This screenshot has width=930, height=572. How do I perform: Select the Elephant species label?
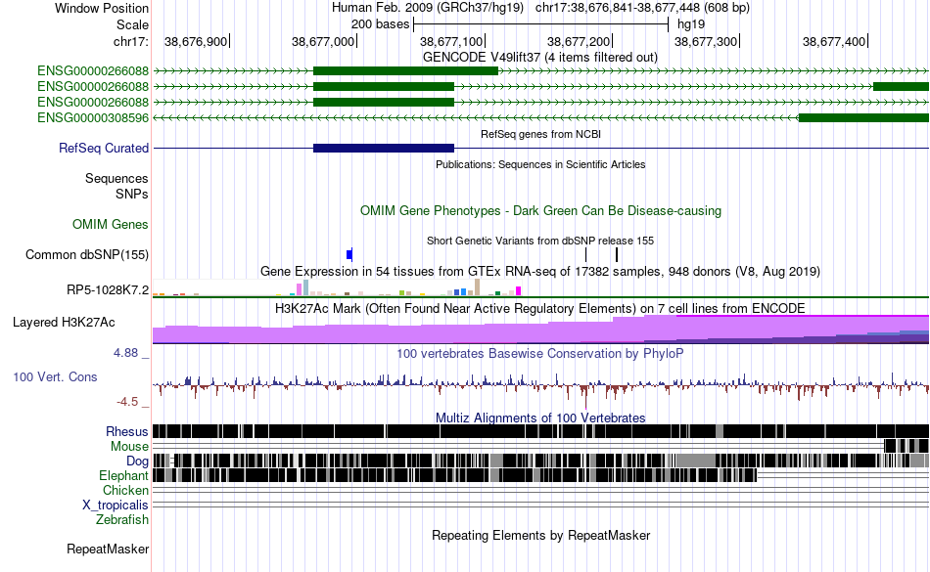[x=123, y=475]
